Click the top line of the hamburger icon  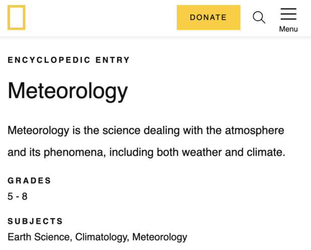288,9
